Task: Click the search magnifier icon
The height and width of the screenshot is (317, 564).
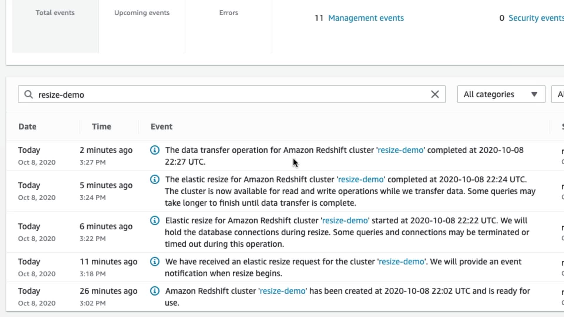Action: (x=28, y=95)
